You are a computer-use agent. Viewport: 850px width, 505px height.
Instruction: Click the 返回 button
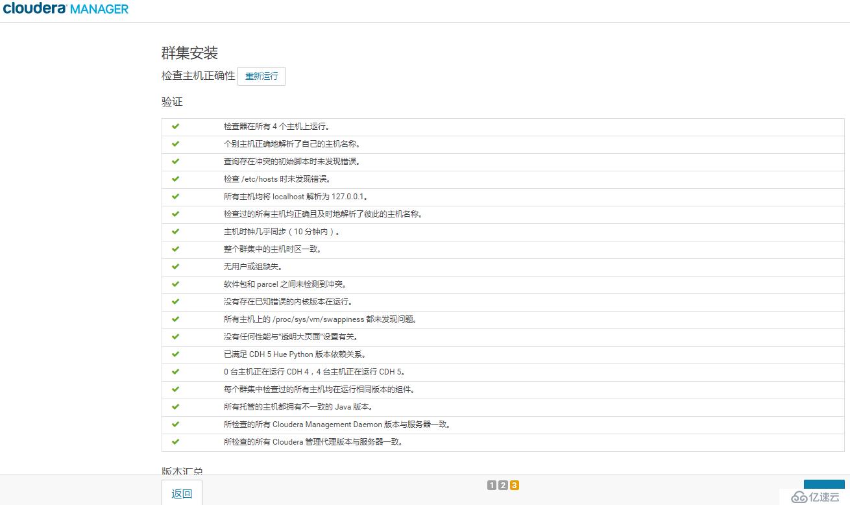click(x=182, y=493)
